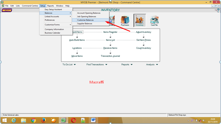Open the Card File command centre icon
Viewport: 221px width, 124px height.
click(x=154, y=21)
